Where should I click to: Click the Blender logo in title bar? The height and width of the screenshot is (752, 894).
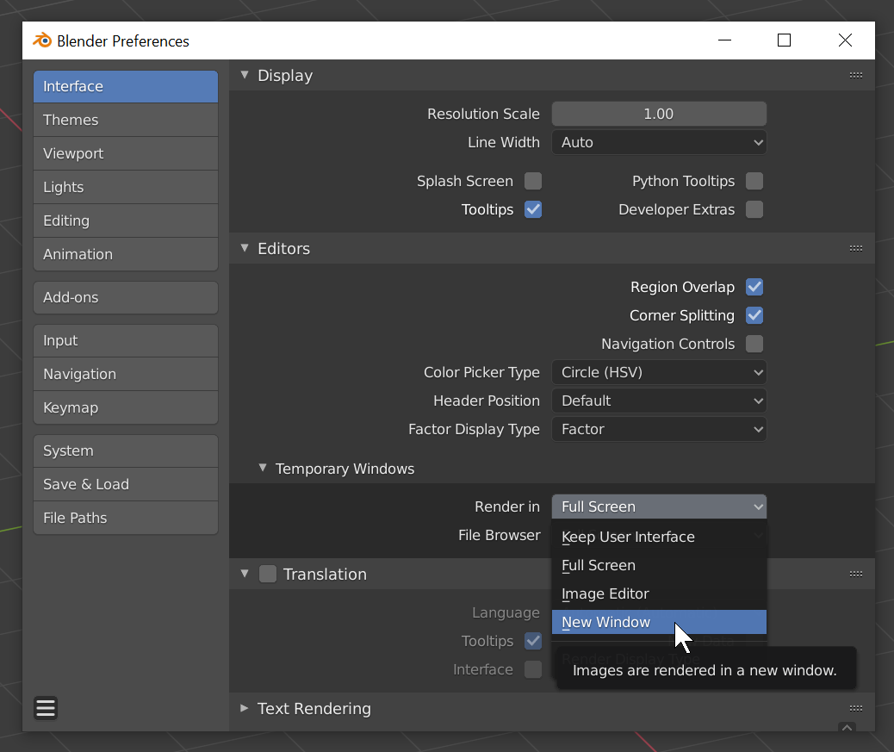click(41, 40)
